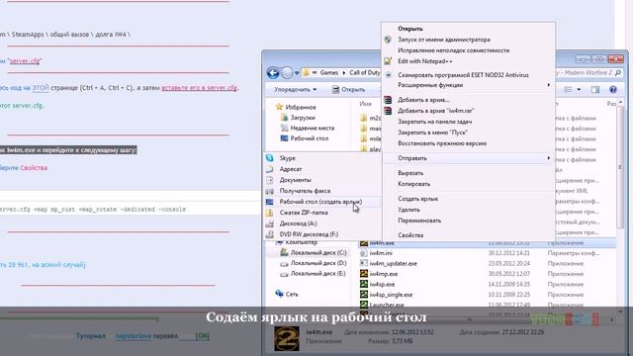Expand the Расширенные функции submenu arrow
Viewport: 633px width, 356px height.
tap(548, 85)
